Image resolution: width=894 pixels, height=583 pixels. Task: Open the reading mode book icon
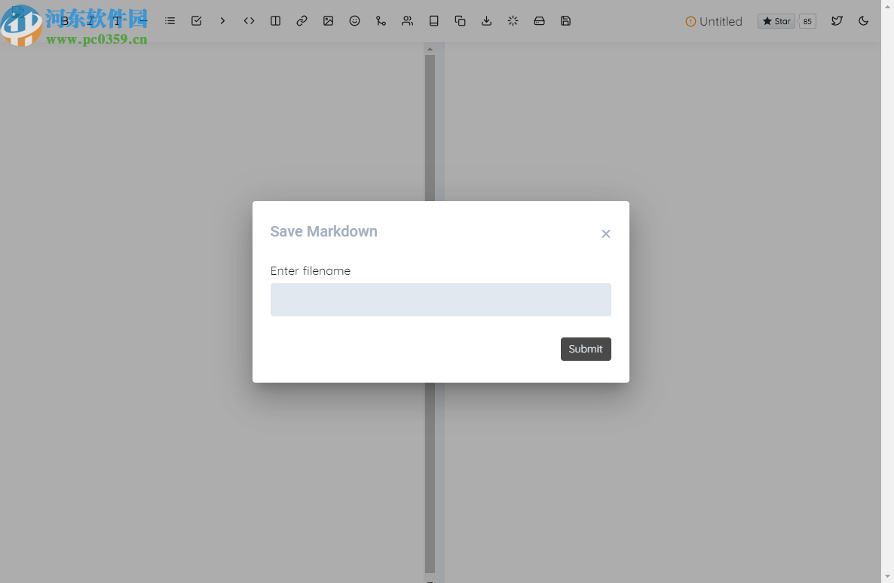tap(433, 20)
